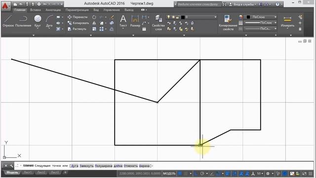Select the Rotate tool icon
316x178 pixels.
point(94,17)
